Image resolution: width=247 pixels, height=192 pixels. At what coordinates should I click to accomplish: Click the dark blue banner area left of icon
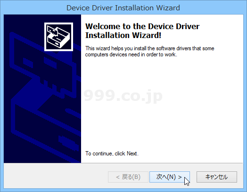point(24,23)
